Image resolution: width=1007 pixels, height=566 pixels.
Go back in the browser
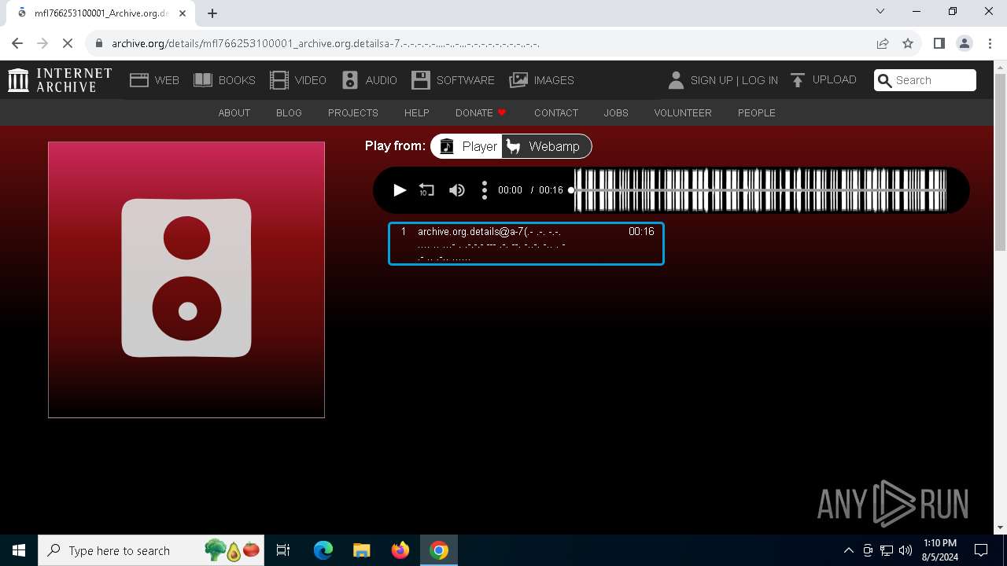click(17, 43)
